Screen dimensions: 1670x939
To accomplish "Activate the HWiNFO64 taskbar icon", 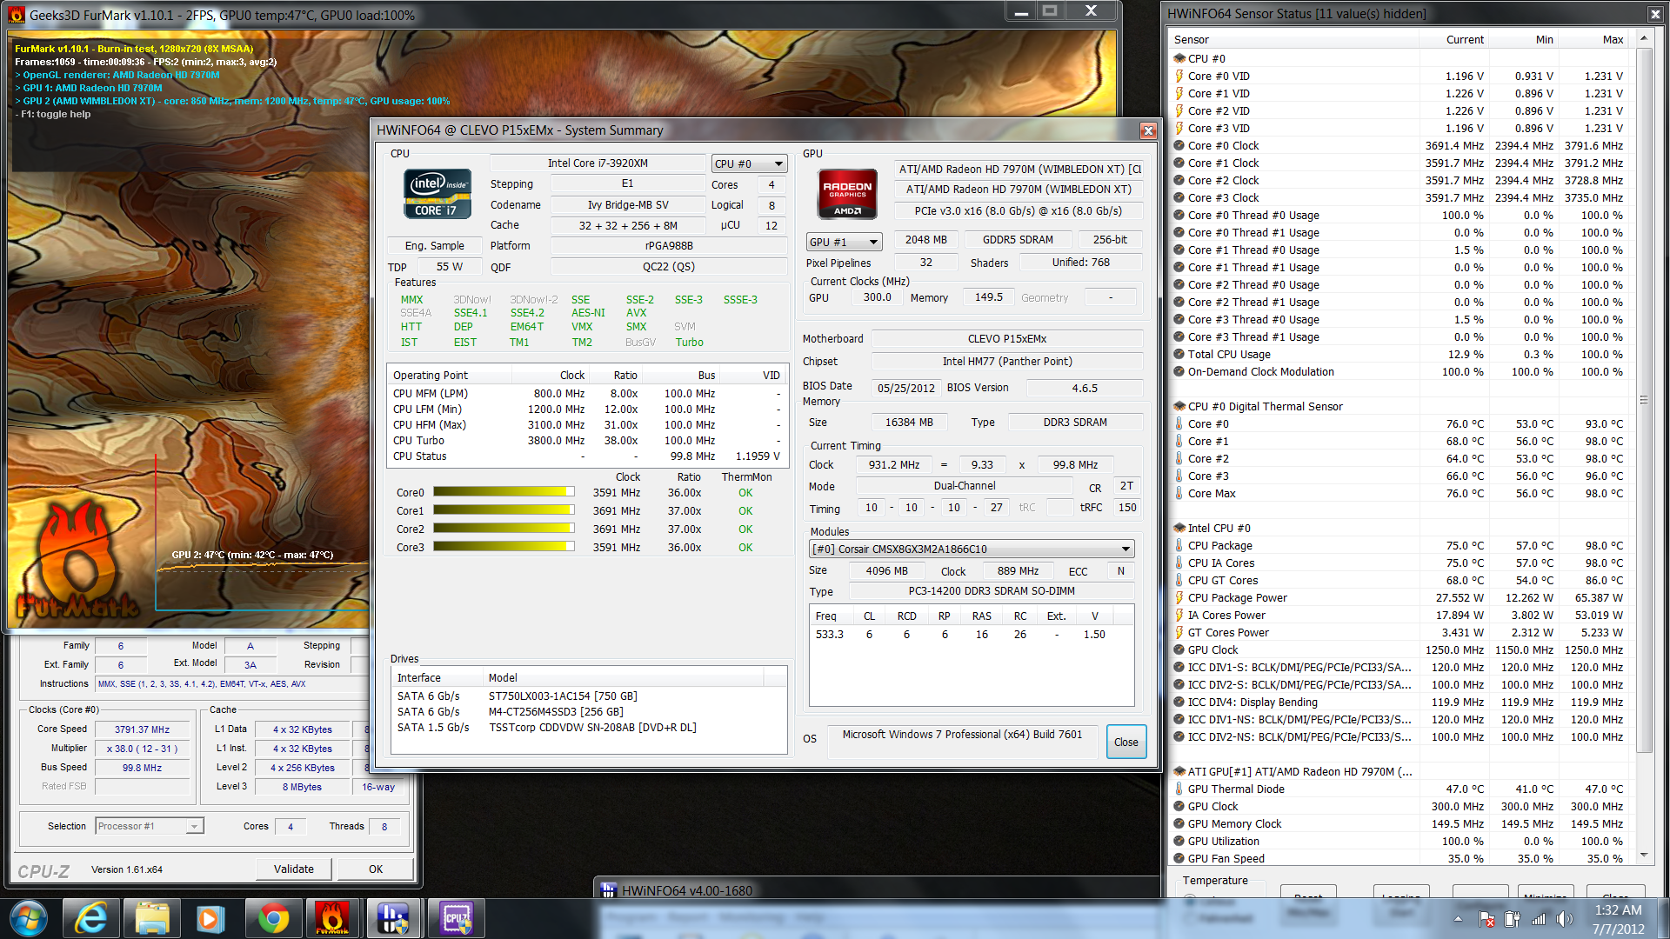I will [393, 918].
